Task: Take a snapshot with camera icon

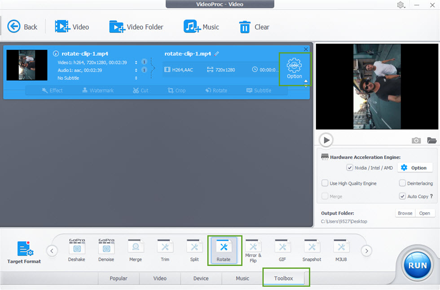Action: [416, 141]
